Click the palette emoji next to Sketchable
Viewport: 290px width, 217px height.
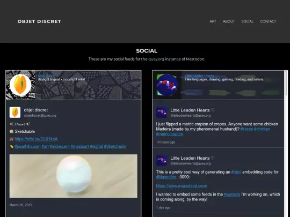11,131
